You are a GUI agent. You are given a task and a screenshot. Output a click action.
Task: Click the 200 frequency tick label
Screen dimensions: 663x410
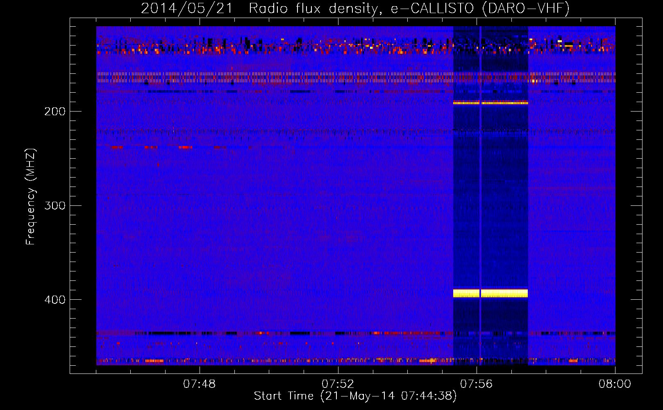tap(55, 112)
